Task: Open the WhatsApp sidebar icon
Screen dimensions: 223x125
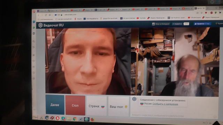Action: pyautogui.click(x=34, y=28)
